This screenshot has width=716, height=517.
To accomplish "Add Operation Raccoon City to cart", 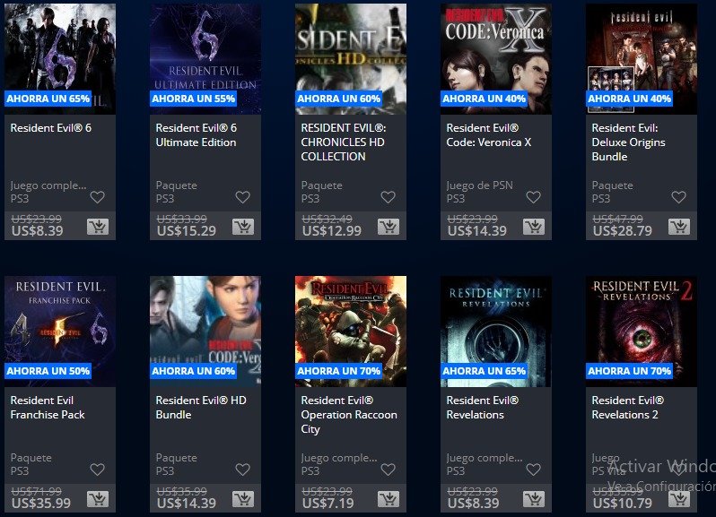I will tap(389, 499).
